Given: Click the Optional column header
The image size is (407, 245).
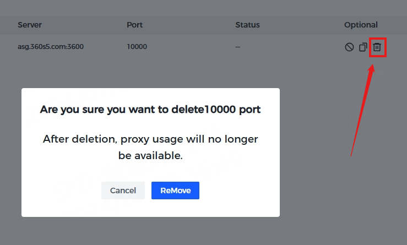Looking at the screenshot, I should click(x=361, y=25).
